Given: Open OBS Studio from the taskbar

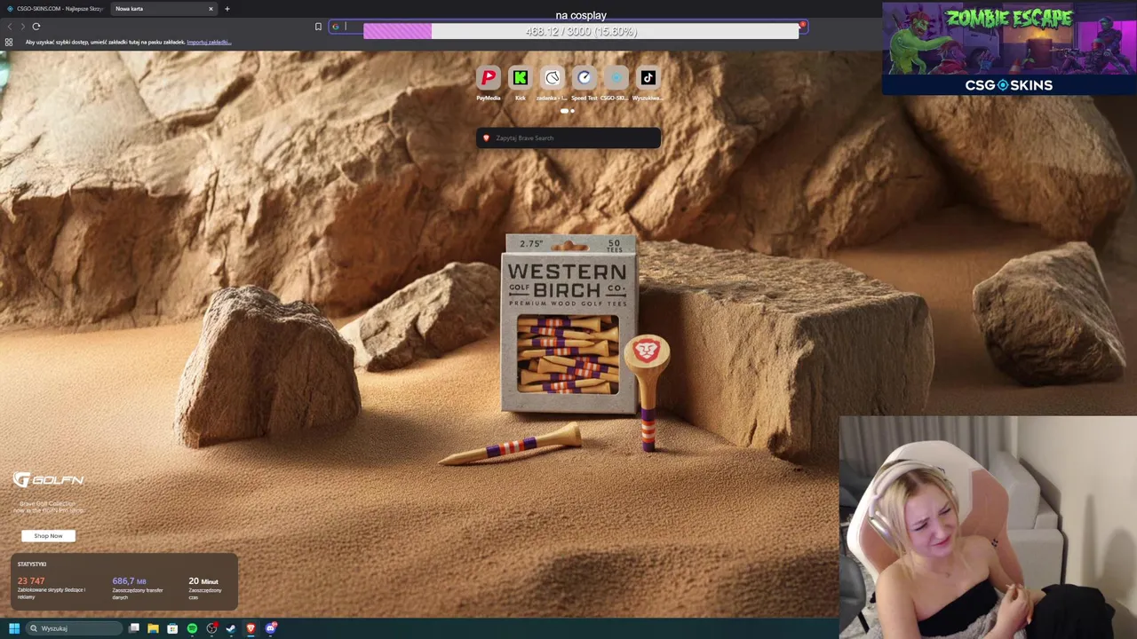Looking at the screenshot, I should pos(211,628).
